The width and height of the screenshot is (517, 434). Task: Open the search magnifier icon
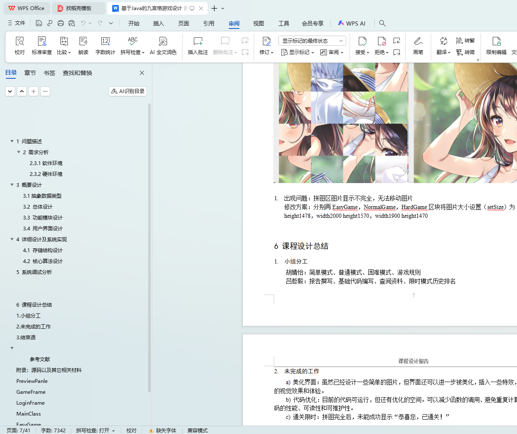(x=382, y=23)
